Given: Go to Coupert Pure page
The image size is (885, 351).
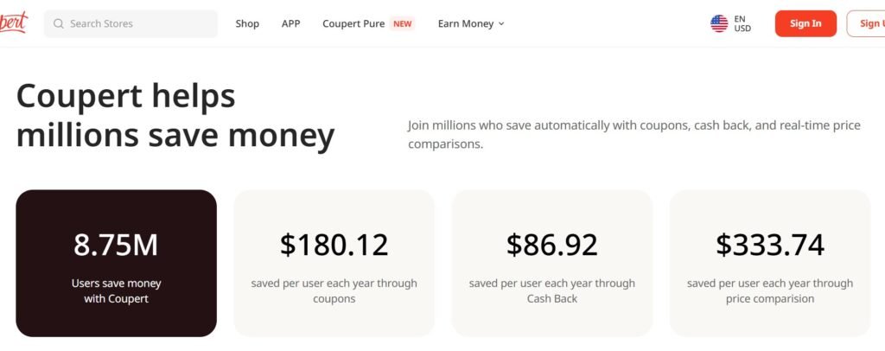Looking at the screenshot, I should click(x=353, y=23).
